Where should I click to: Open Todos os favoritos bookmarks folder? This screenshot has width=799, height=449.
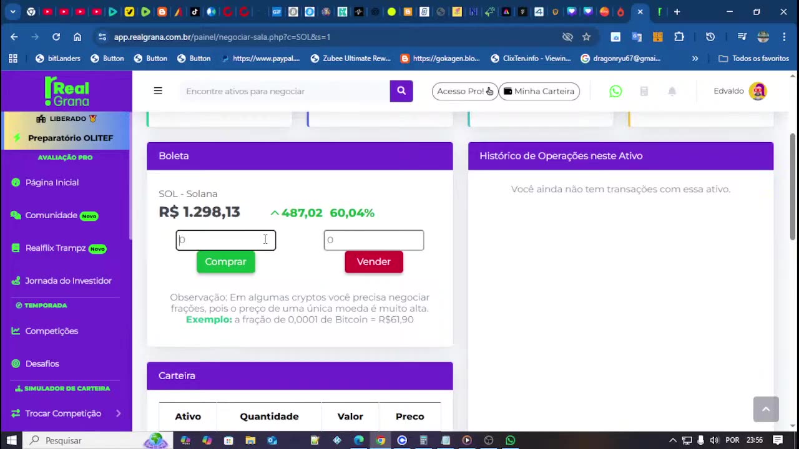click(754, 59)
